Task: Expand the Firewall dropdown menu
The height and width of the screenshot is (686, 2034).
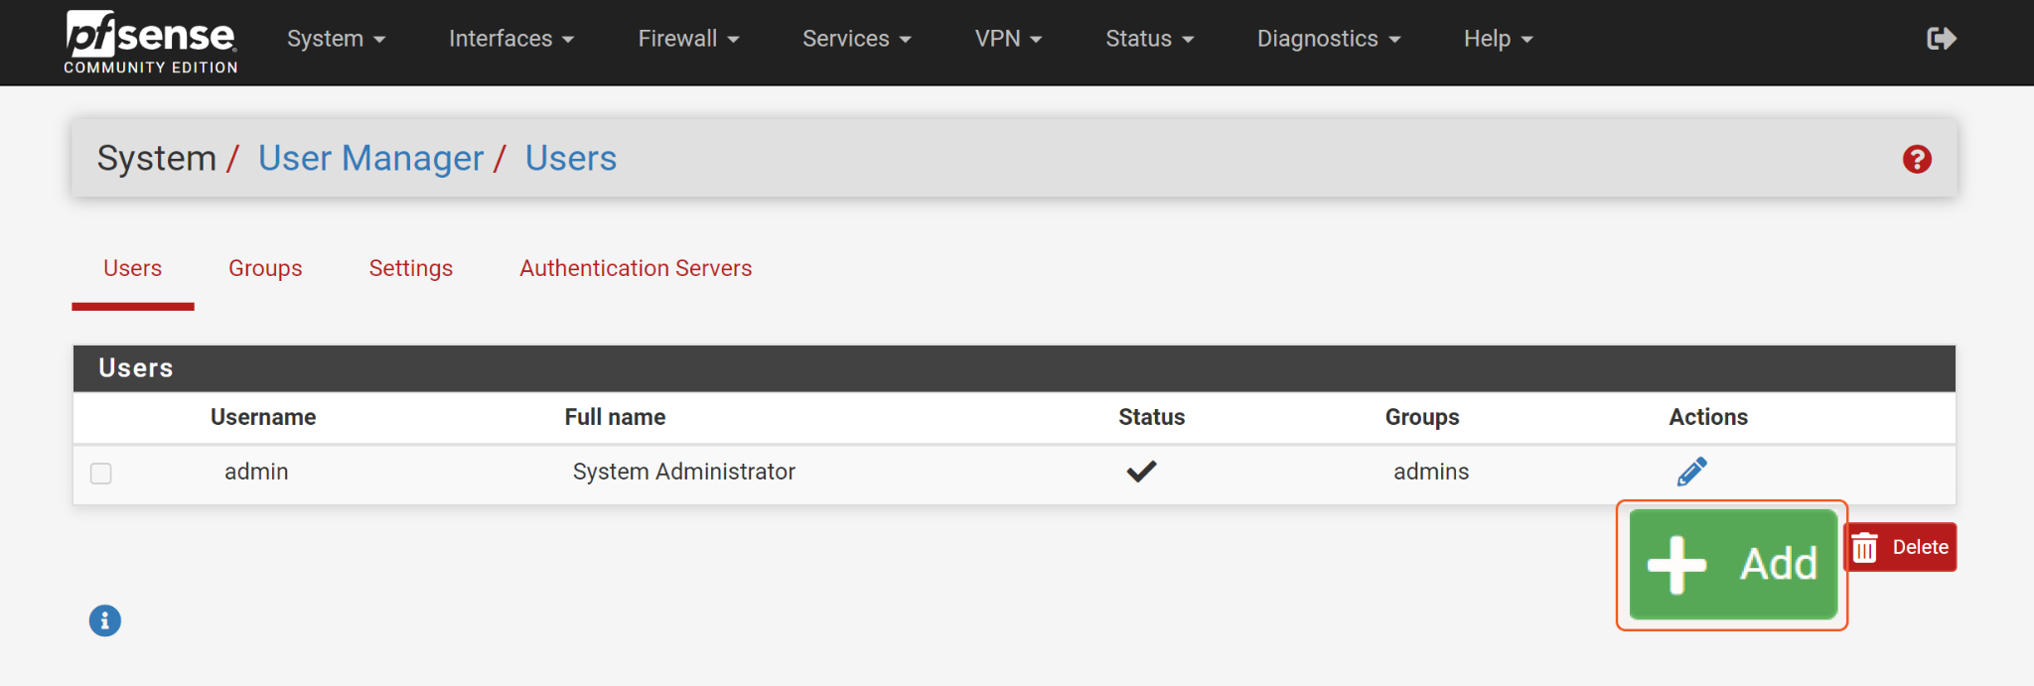Action: coord(688,39)
